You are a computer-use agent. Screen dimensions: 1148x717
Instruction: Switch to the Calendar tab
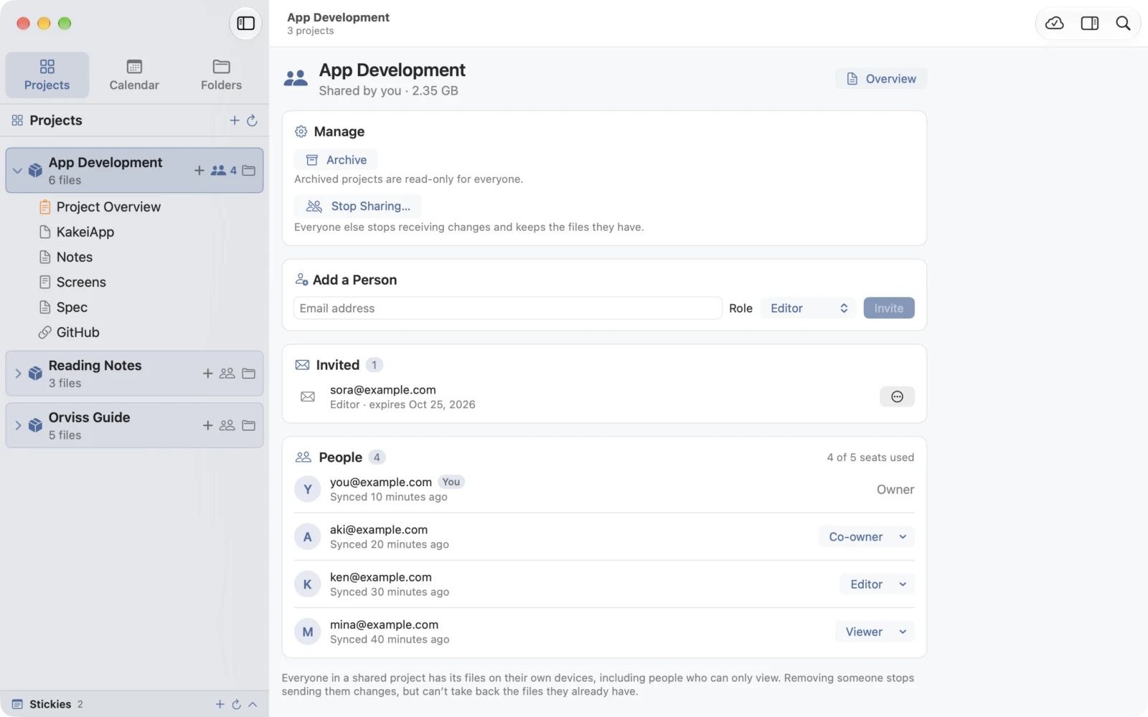click(x=134, y=75)
